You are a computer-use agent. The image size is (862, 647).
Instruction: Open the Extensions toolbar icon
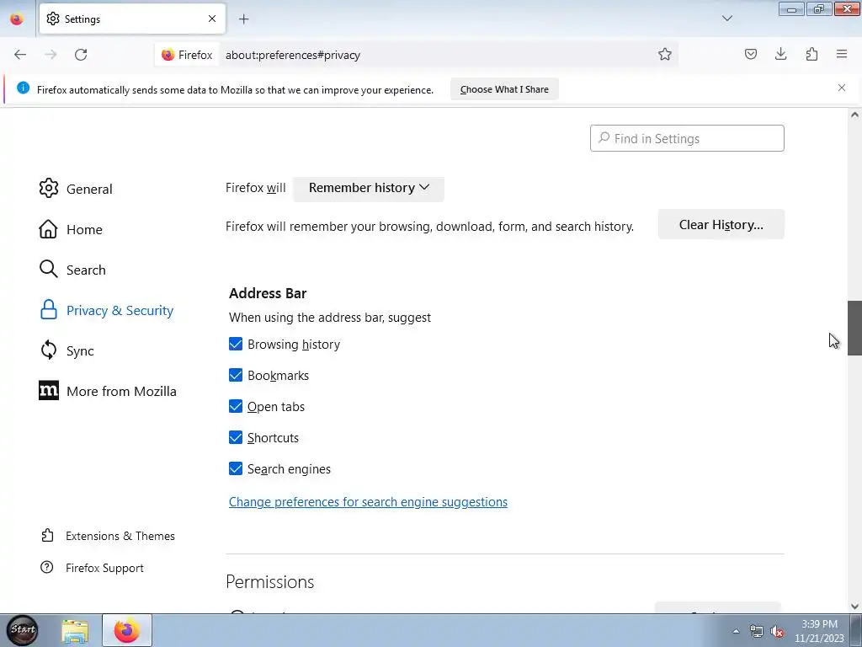811,54
